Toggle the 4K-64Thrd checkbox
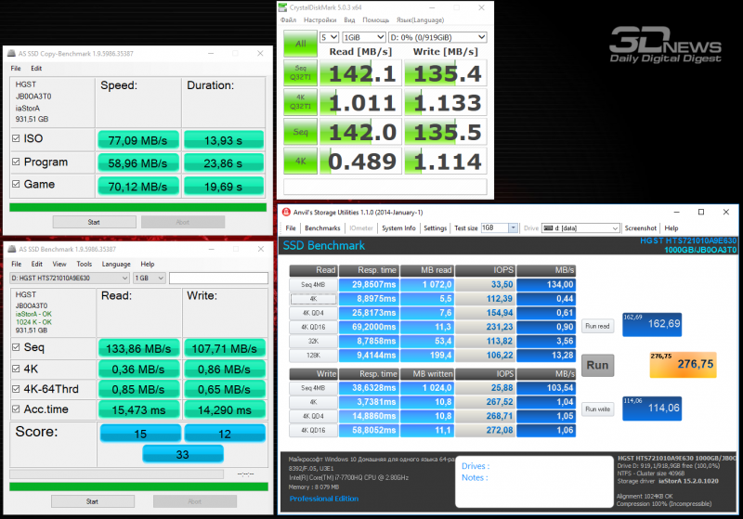Image resolution: width=743 pixels, height=519 pixels. click(x=16, y=389)
